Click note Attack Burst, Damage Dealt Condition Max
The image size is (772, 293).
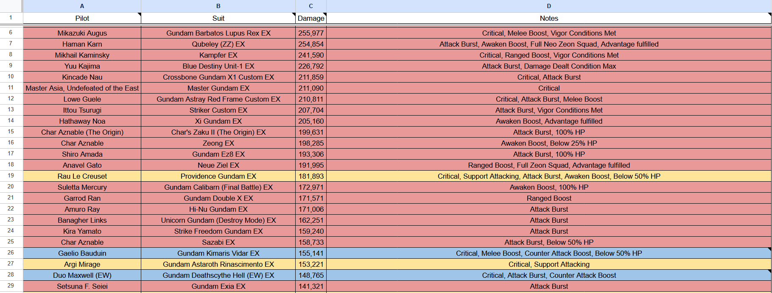tap(549, 66)
